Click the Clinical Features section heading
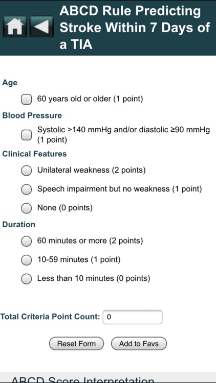This screenshot has height=383, width=216. (x=34, y=154)
